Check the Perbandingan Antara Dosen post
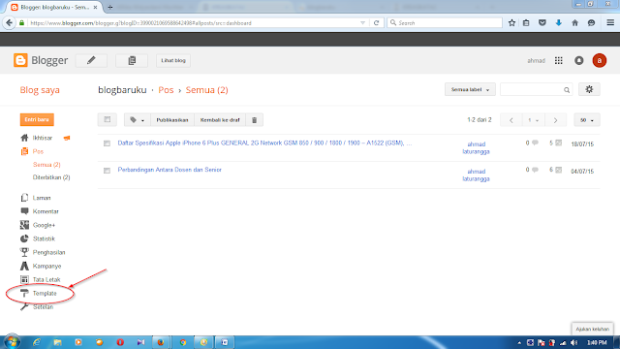Viewport: 620px width, 349px height. click(107, 171)
